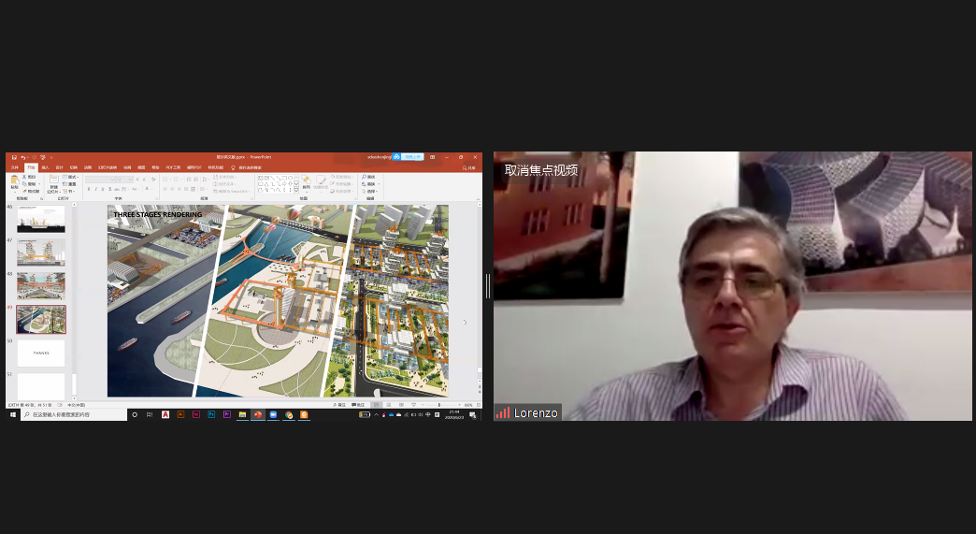
Task: Switch to the Insert ribbon tab
Action: pos(45,167)
